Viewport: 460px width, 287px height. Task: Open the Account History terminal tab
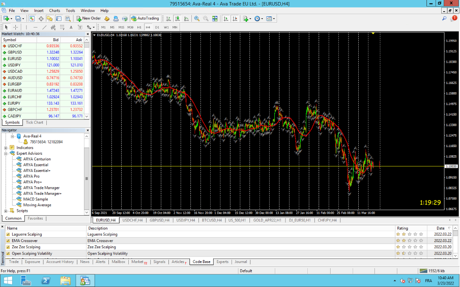[x=60, y=262]
